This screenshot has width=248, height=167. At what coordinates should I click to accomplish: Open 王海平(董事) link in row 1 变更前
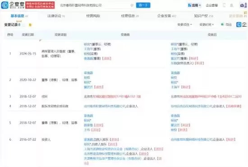click(92, 49)
